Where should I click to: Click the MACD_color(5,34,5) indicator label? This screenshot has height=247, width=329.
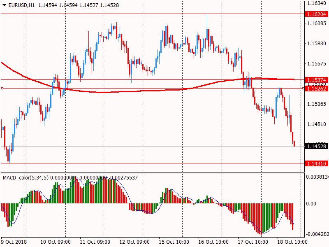pyautogui.click(x=25, y=177)
